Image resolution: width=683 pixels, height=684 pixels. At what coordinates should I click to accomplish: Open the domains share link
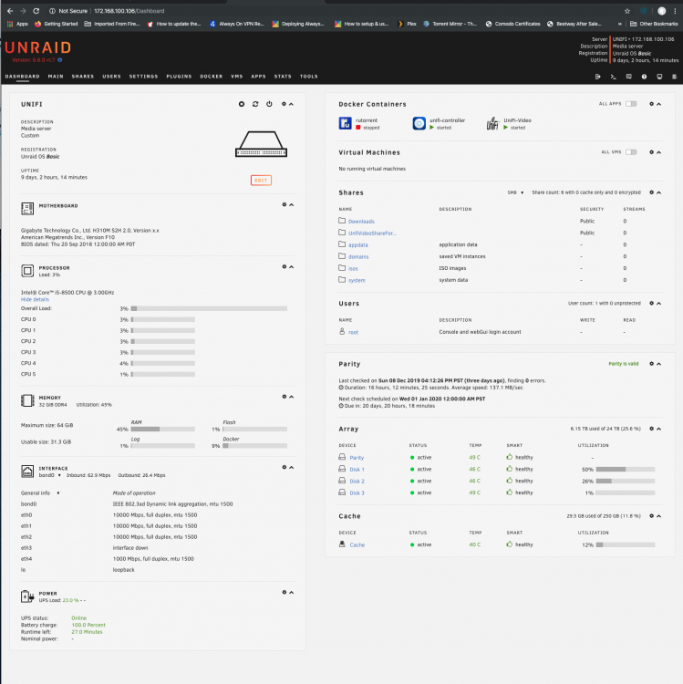click(358, 257)
